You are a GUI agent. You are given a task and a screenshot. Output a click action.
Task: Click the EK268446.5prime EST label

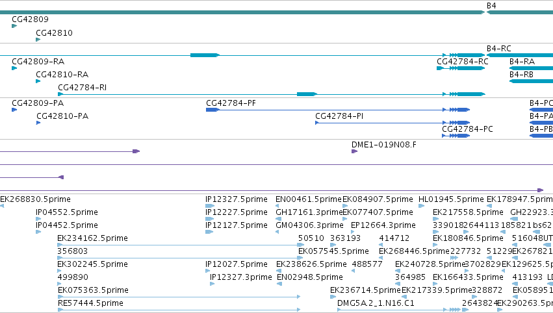click(414, 252)
